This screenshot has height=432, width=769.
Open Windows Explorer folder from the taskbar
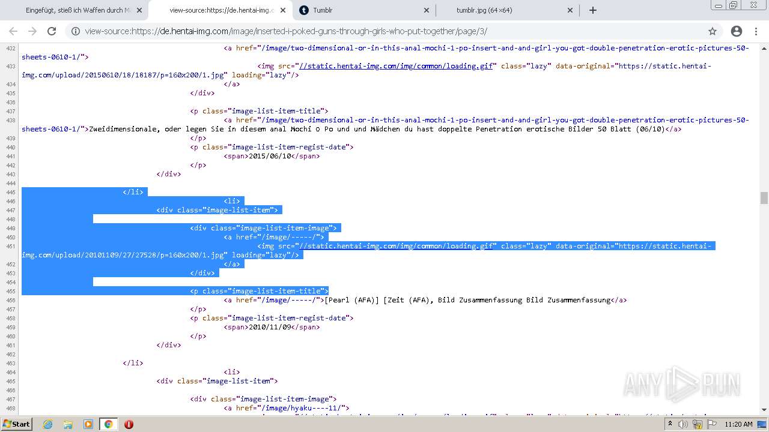click(x=68, y=424)
